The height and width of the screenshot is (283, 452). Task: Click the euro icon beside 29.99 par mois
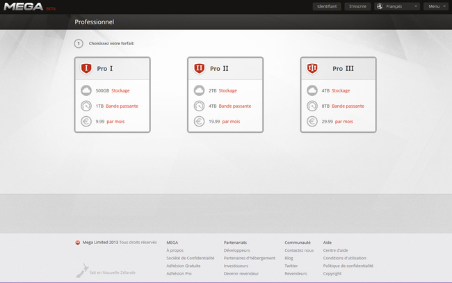(312, 122)
